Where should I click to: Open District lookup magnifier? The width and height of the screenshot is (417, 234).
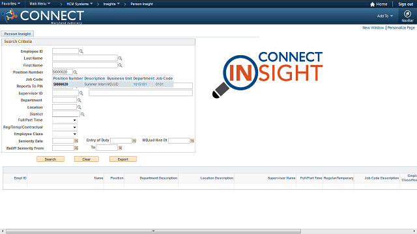coord(83,114)
